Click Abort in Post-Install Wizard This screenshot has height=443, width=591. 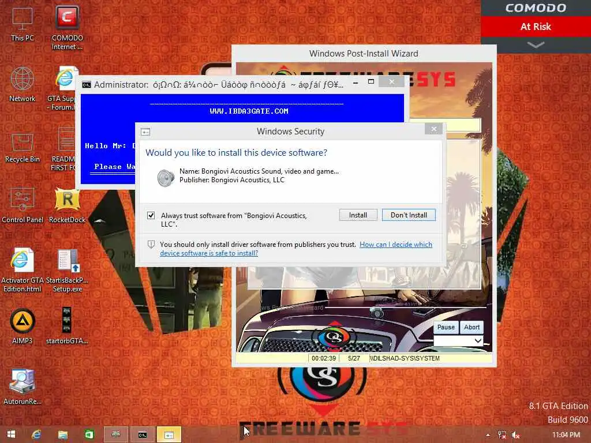[472, 328]
